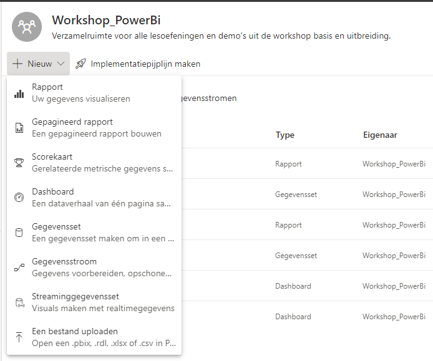
Task: Click the Gegevensstroom flow icon
Action: (x=19, y=267)
